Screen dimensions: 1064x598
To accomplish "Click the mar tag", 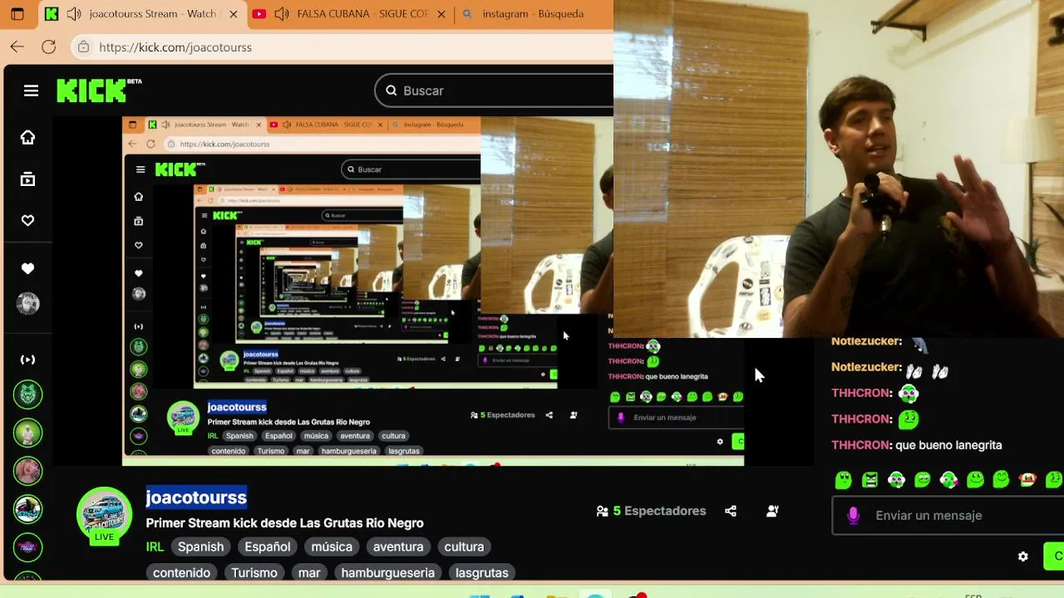I will point(309,572).
